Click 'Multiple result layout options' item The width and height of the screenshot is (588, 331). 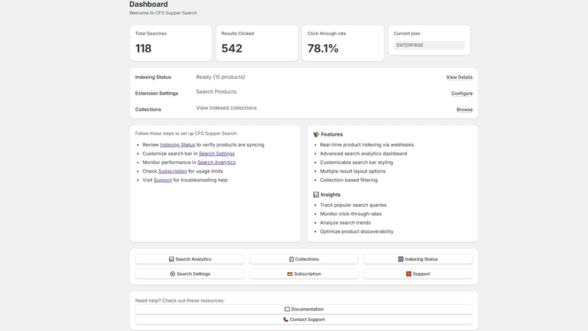pos(352,171)
